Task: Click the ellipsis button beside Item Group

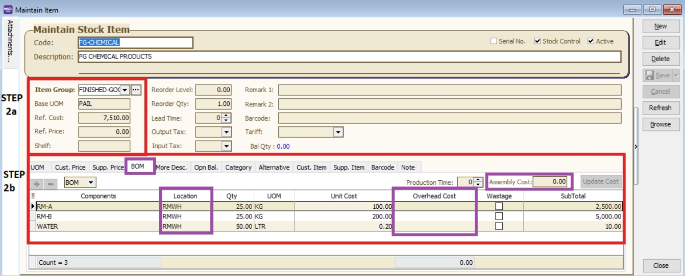Action: click(136, 90)
